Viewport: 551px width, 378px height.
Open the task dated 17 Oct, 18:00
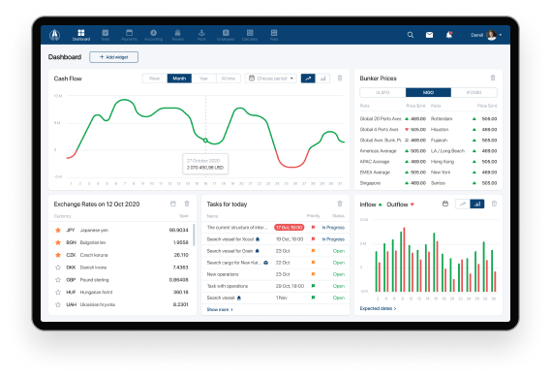click(275, 228)
